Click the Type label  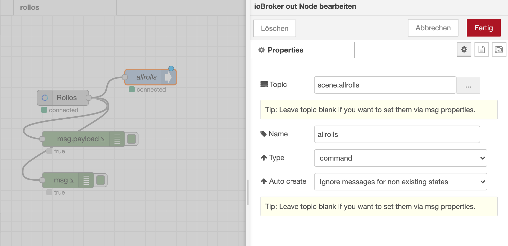272,157
